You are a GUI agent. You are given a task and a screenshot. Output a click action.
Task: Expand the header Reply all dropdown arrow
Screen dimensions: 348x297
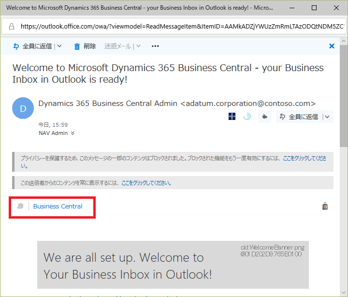pyautogui.click(x=327, y=117)
